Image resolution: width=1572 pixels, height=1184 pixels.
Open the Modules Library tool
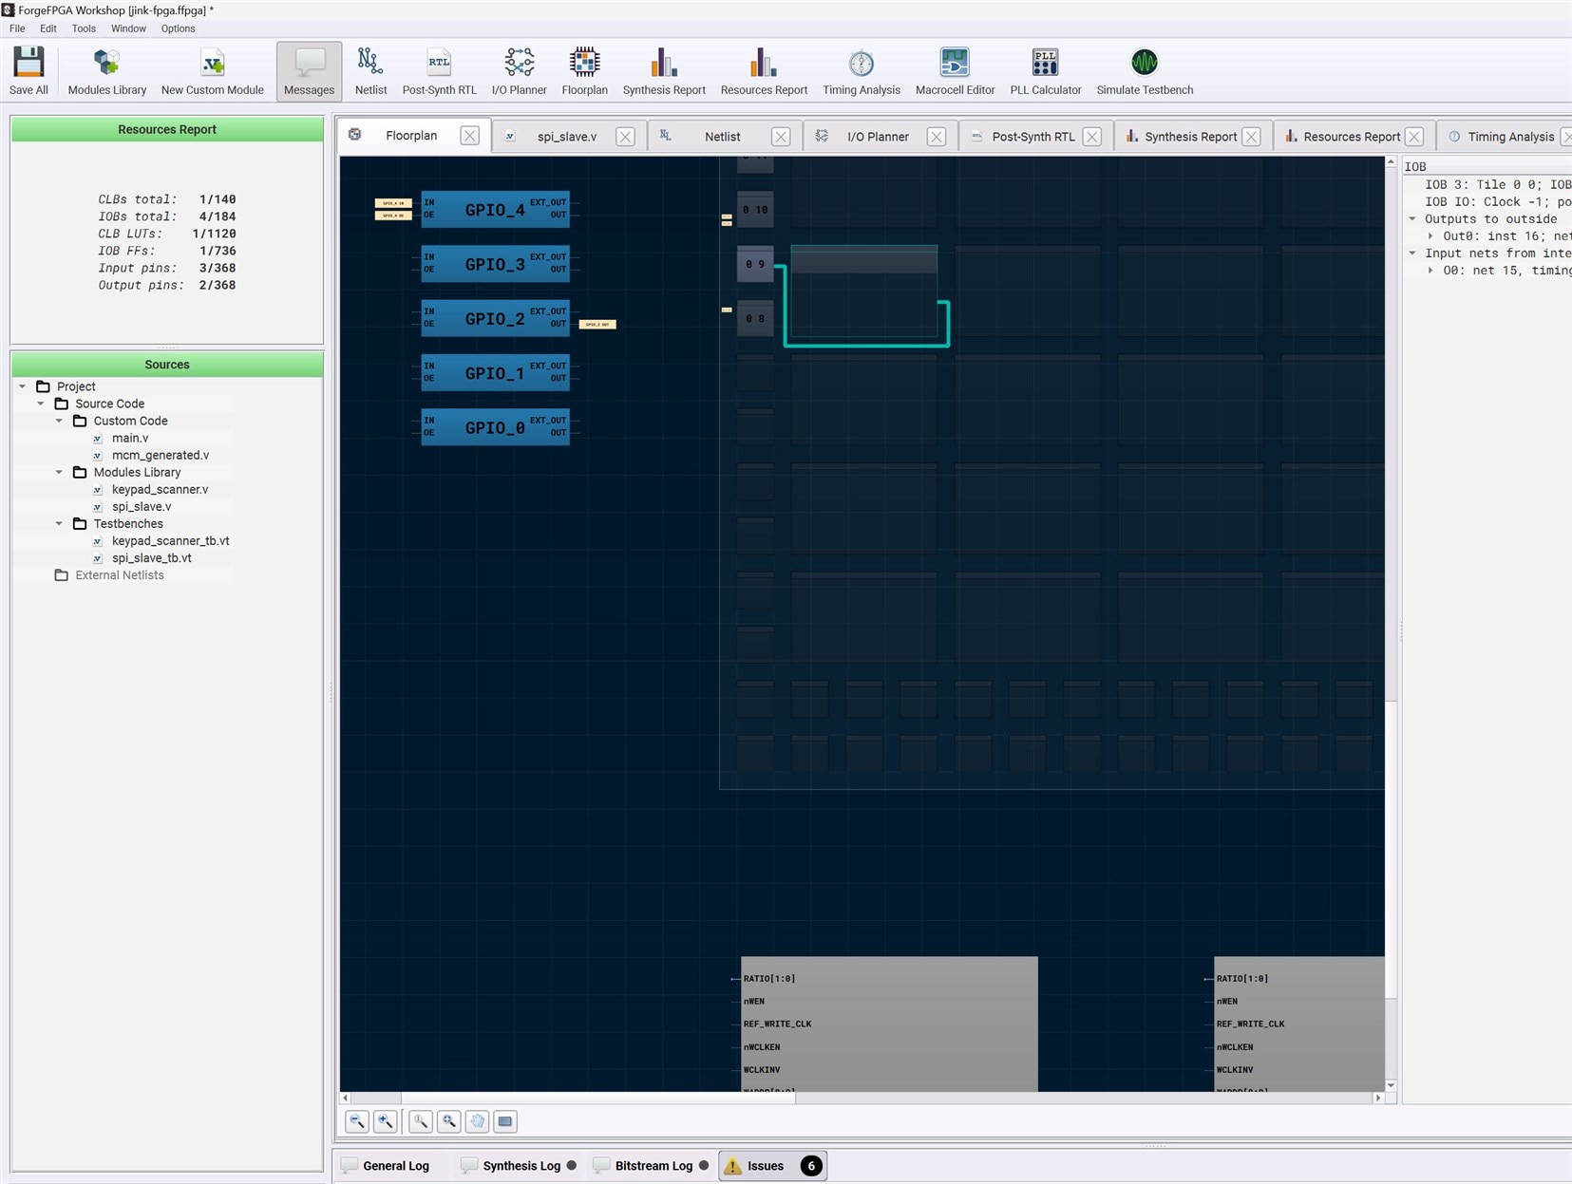107,71
